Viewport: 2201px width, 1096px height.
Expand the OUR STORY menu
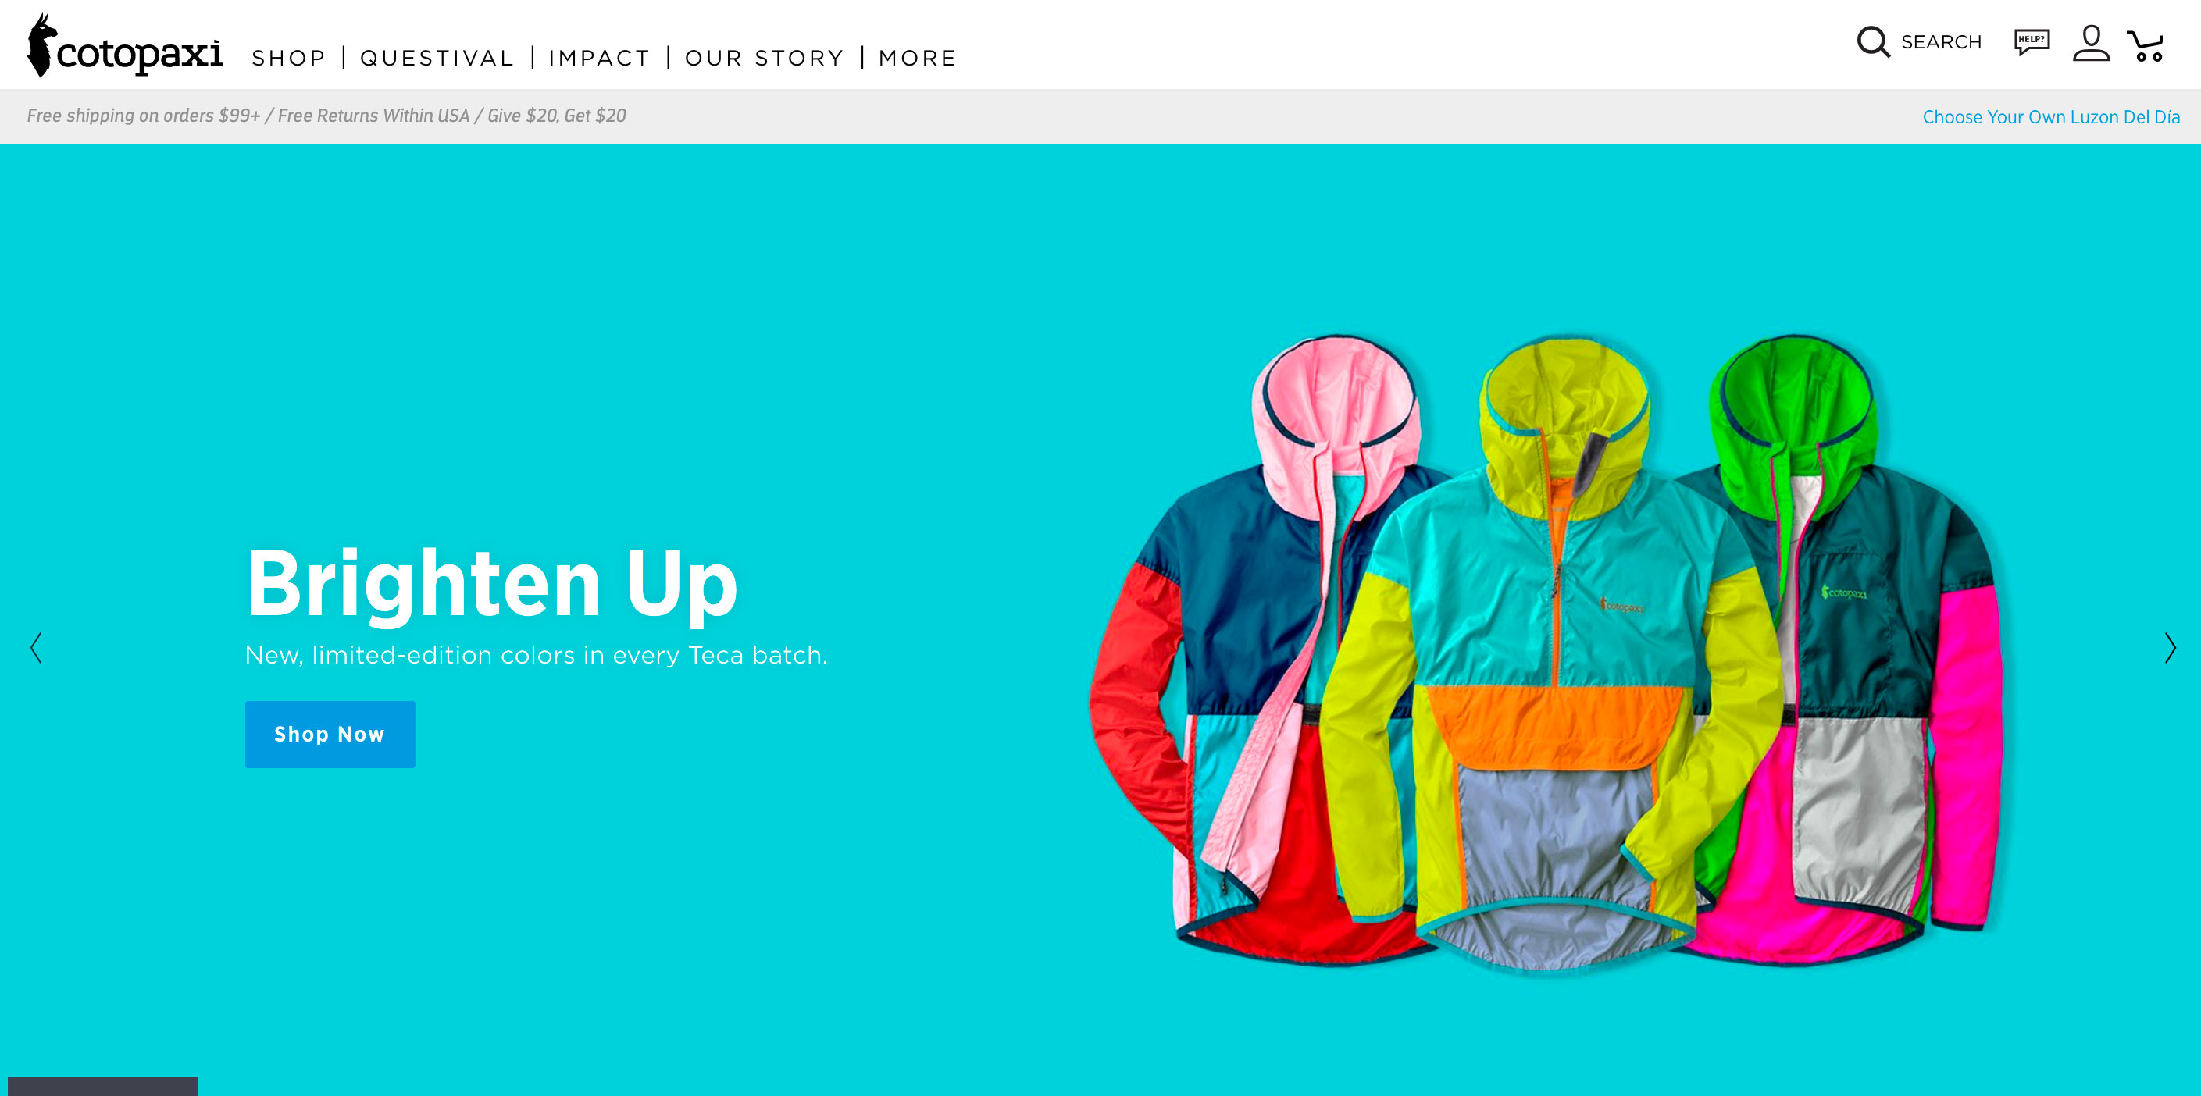(765, 58)
